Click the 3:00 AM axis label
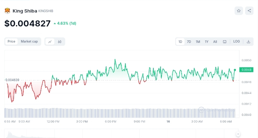Image resolution: width=258 pixels, height=138 pixels. (197, 122)
